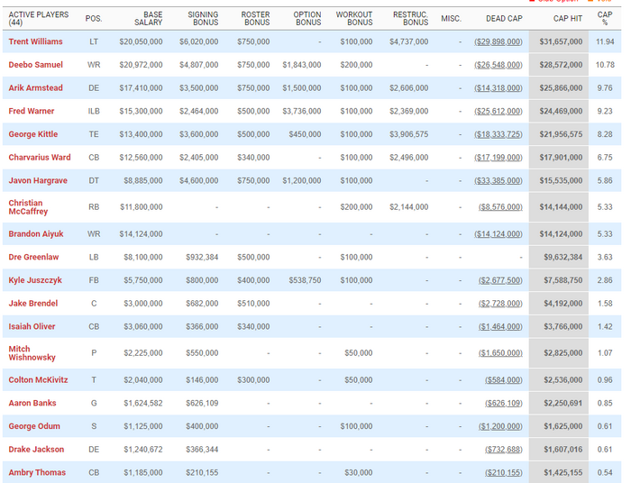Sort table by Base Salary header
This screenshot has height=483, width=631.
148,19
